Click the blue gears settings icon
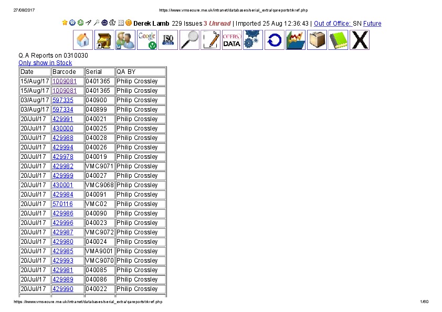The width and height of the screenshot is (442, 312). [253, 40]
